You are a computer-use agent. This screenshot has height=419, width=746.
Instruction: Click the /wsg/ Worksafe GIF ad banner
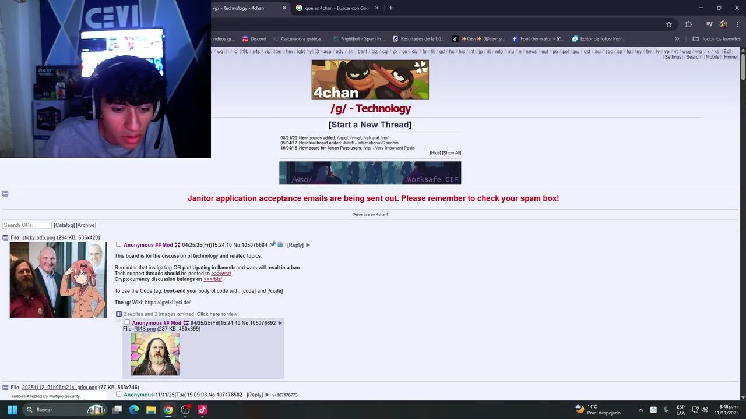click(370, 173)
